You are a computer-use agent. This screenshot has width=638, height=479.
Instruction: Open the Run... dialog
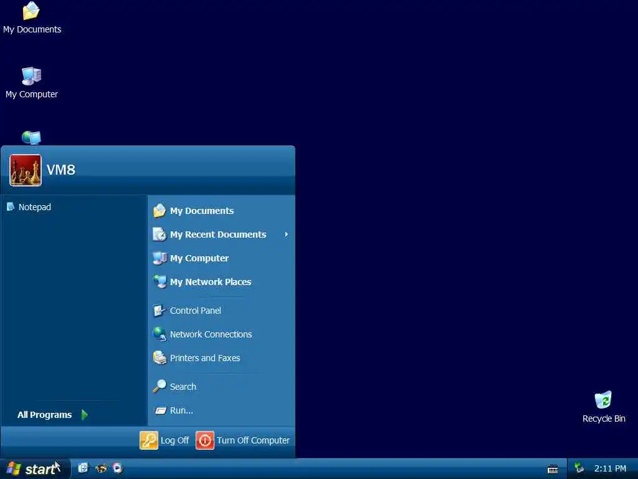(221, 410)
